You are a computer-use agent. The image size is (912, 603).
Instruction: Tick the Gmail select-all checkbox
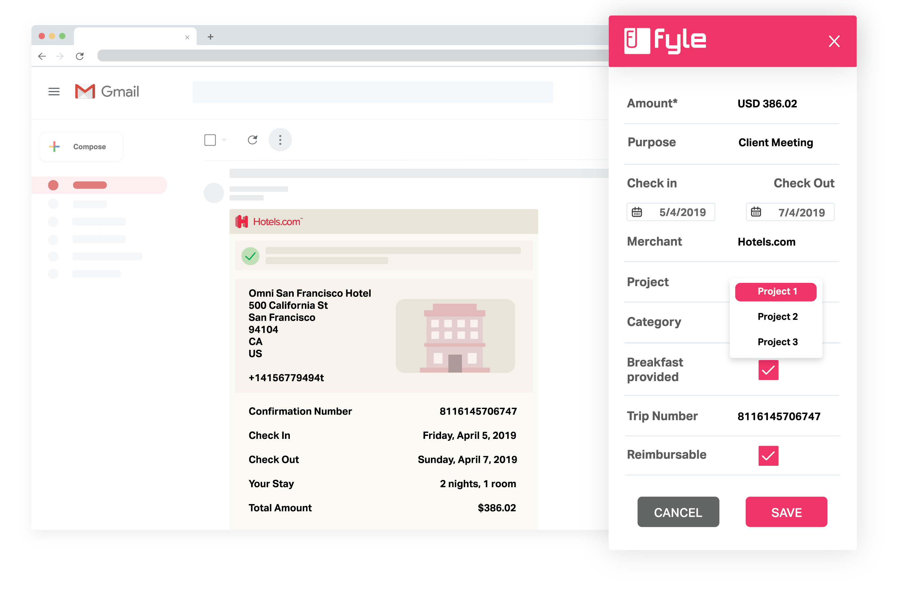(210, 140)
